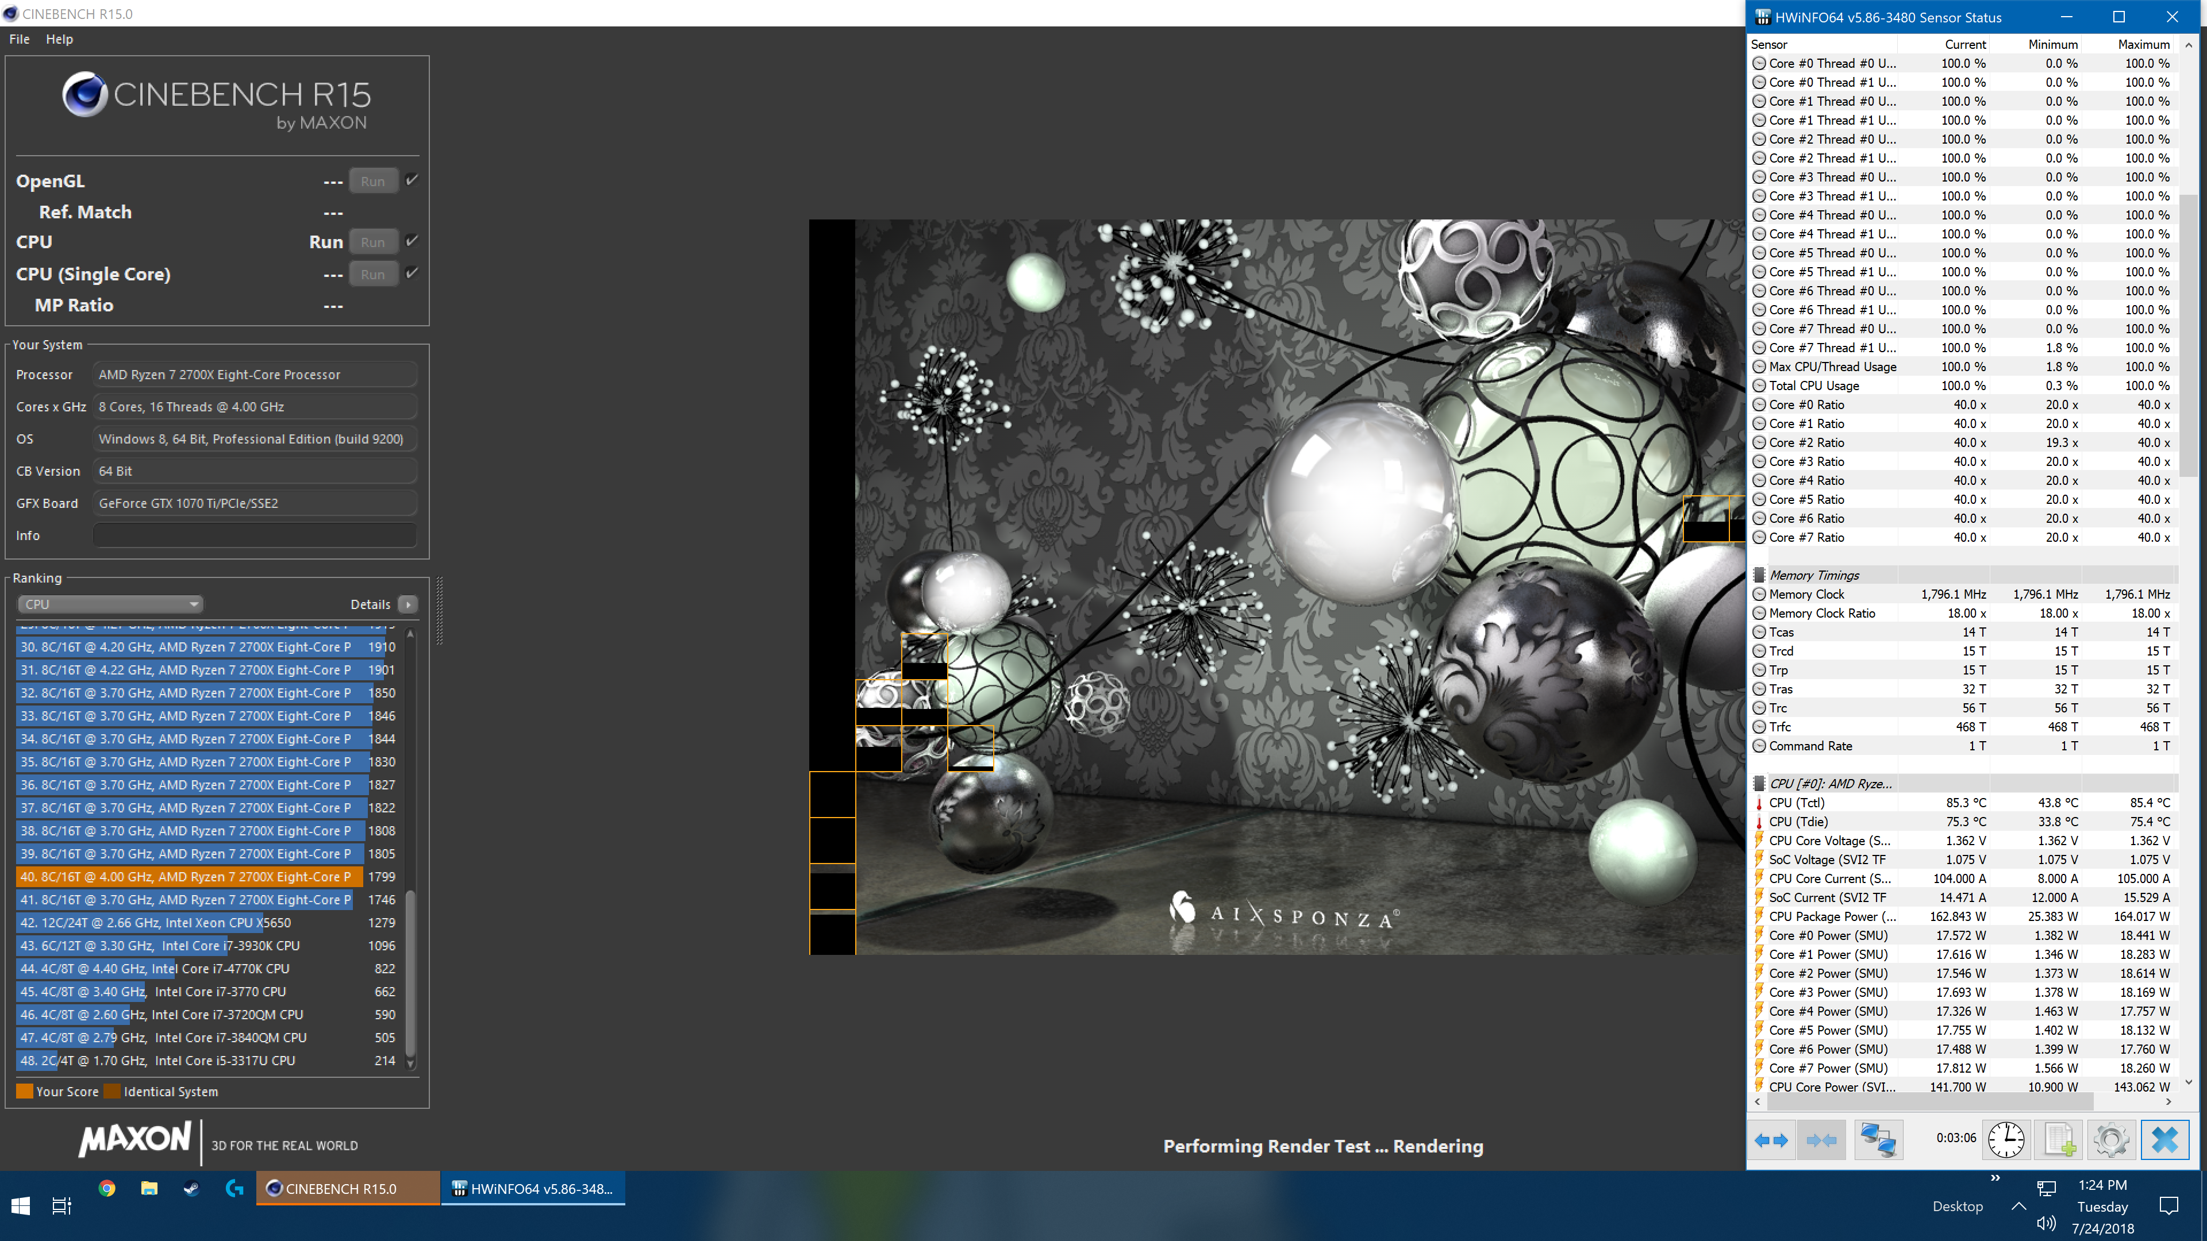Toggle the OpenGL test checkbox
Screen dimensions: 2207x1241
412,180
